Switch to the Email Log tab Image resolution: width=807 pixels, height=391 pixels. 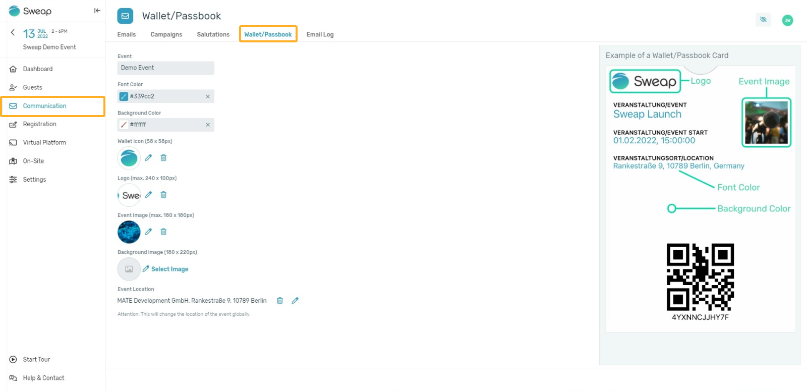320,34
